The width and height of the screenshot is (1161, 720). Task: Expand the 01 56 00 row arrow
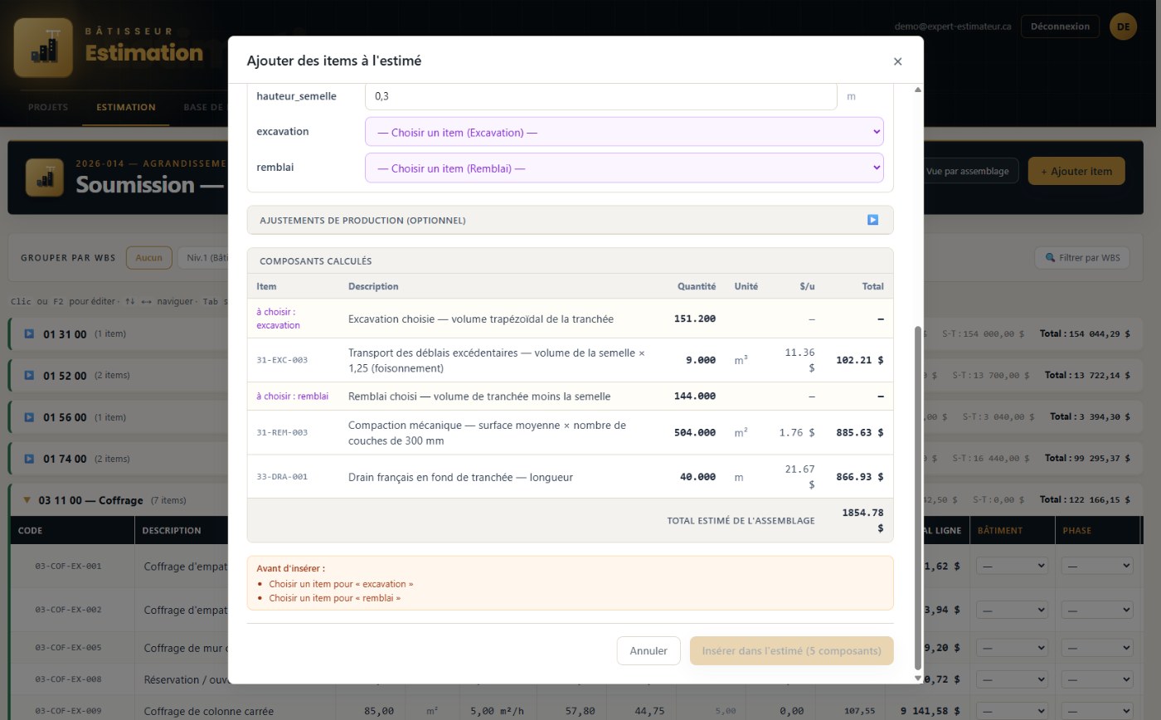point(29,416)
